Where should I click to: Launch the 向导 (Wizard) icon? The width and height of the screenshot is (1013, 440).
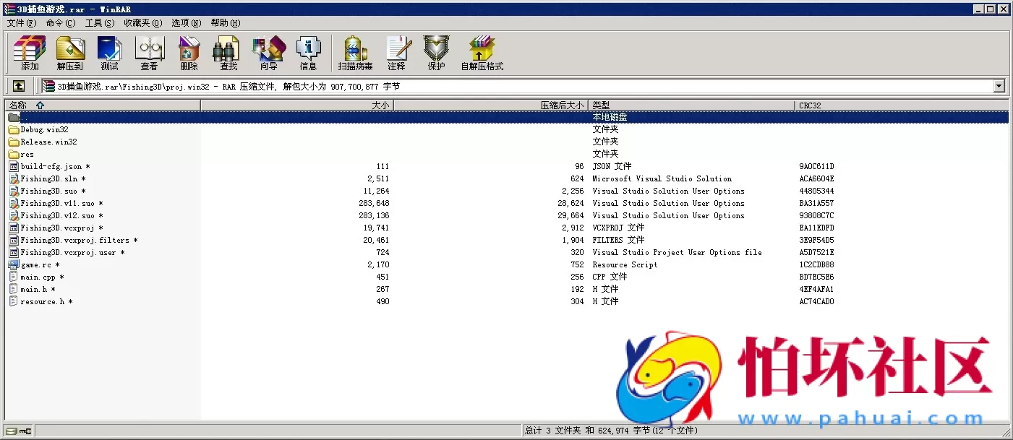268,52
